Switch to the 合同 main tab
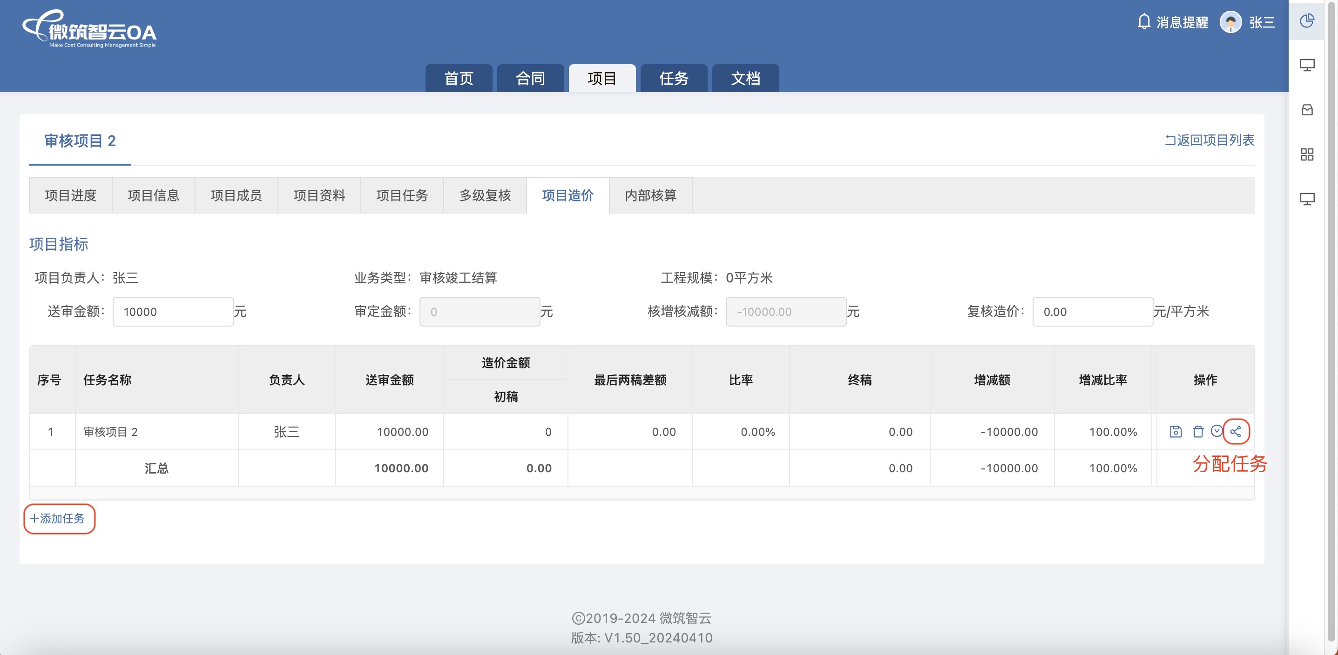 click(530, 78)
